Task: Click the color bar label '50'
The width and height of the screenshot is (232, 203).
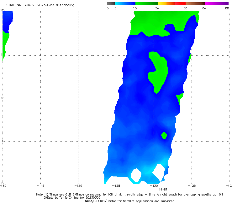Action: (x=185, y=8)
